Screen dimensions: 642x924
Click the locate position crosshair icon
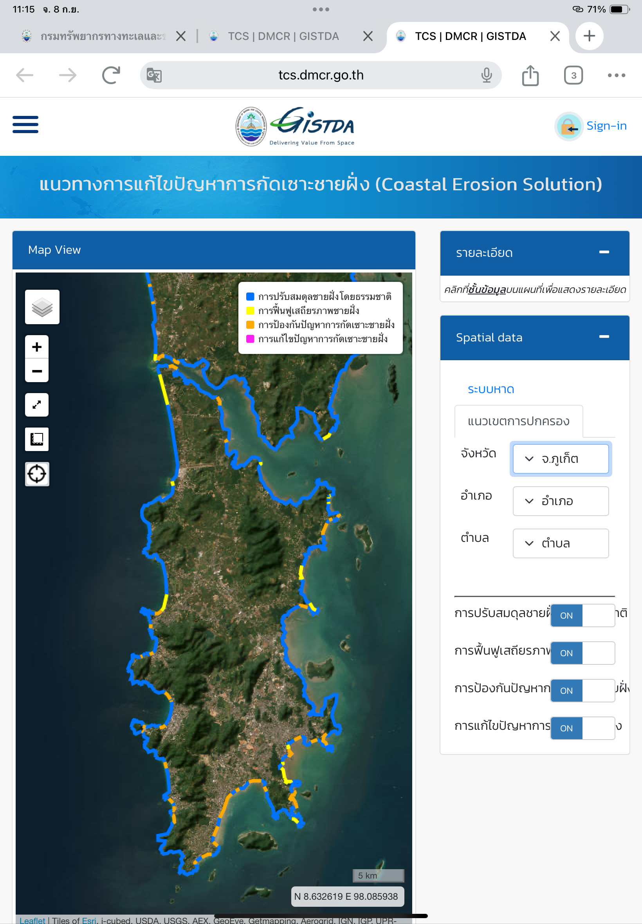tap(37, 473)
